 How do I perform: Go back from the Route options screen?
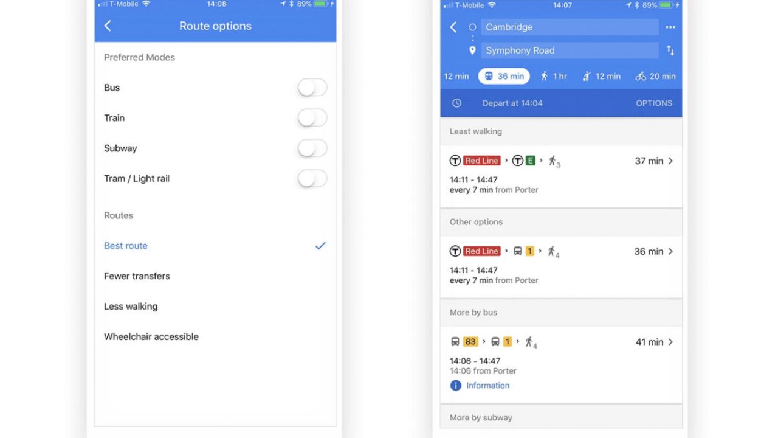pyautogui.click(x=108, y=26)
